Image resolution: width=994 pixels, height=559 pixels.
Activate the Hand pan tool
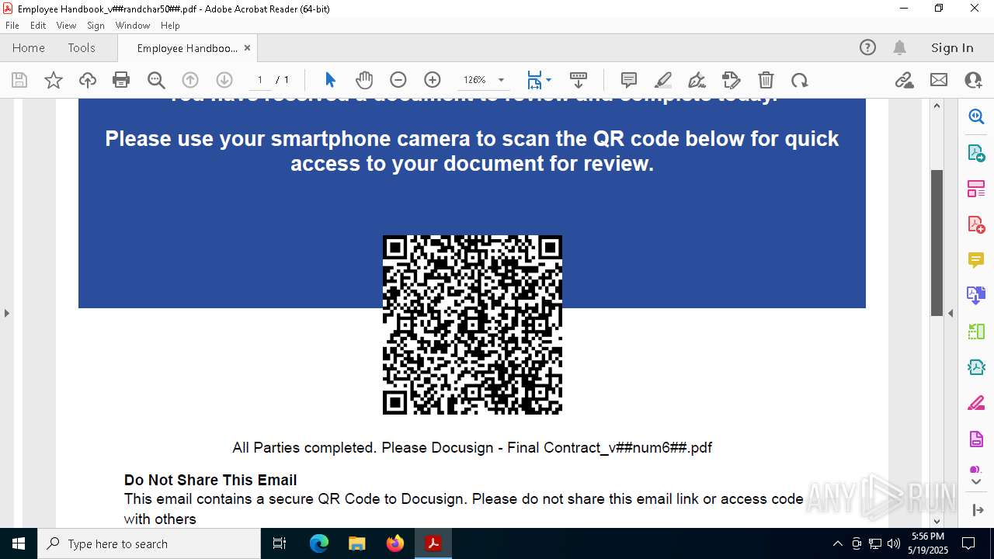[364, 80]
